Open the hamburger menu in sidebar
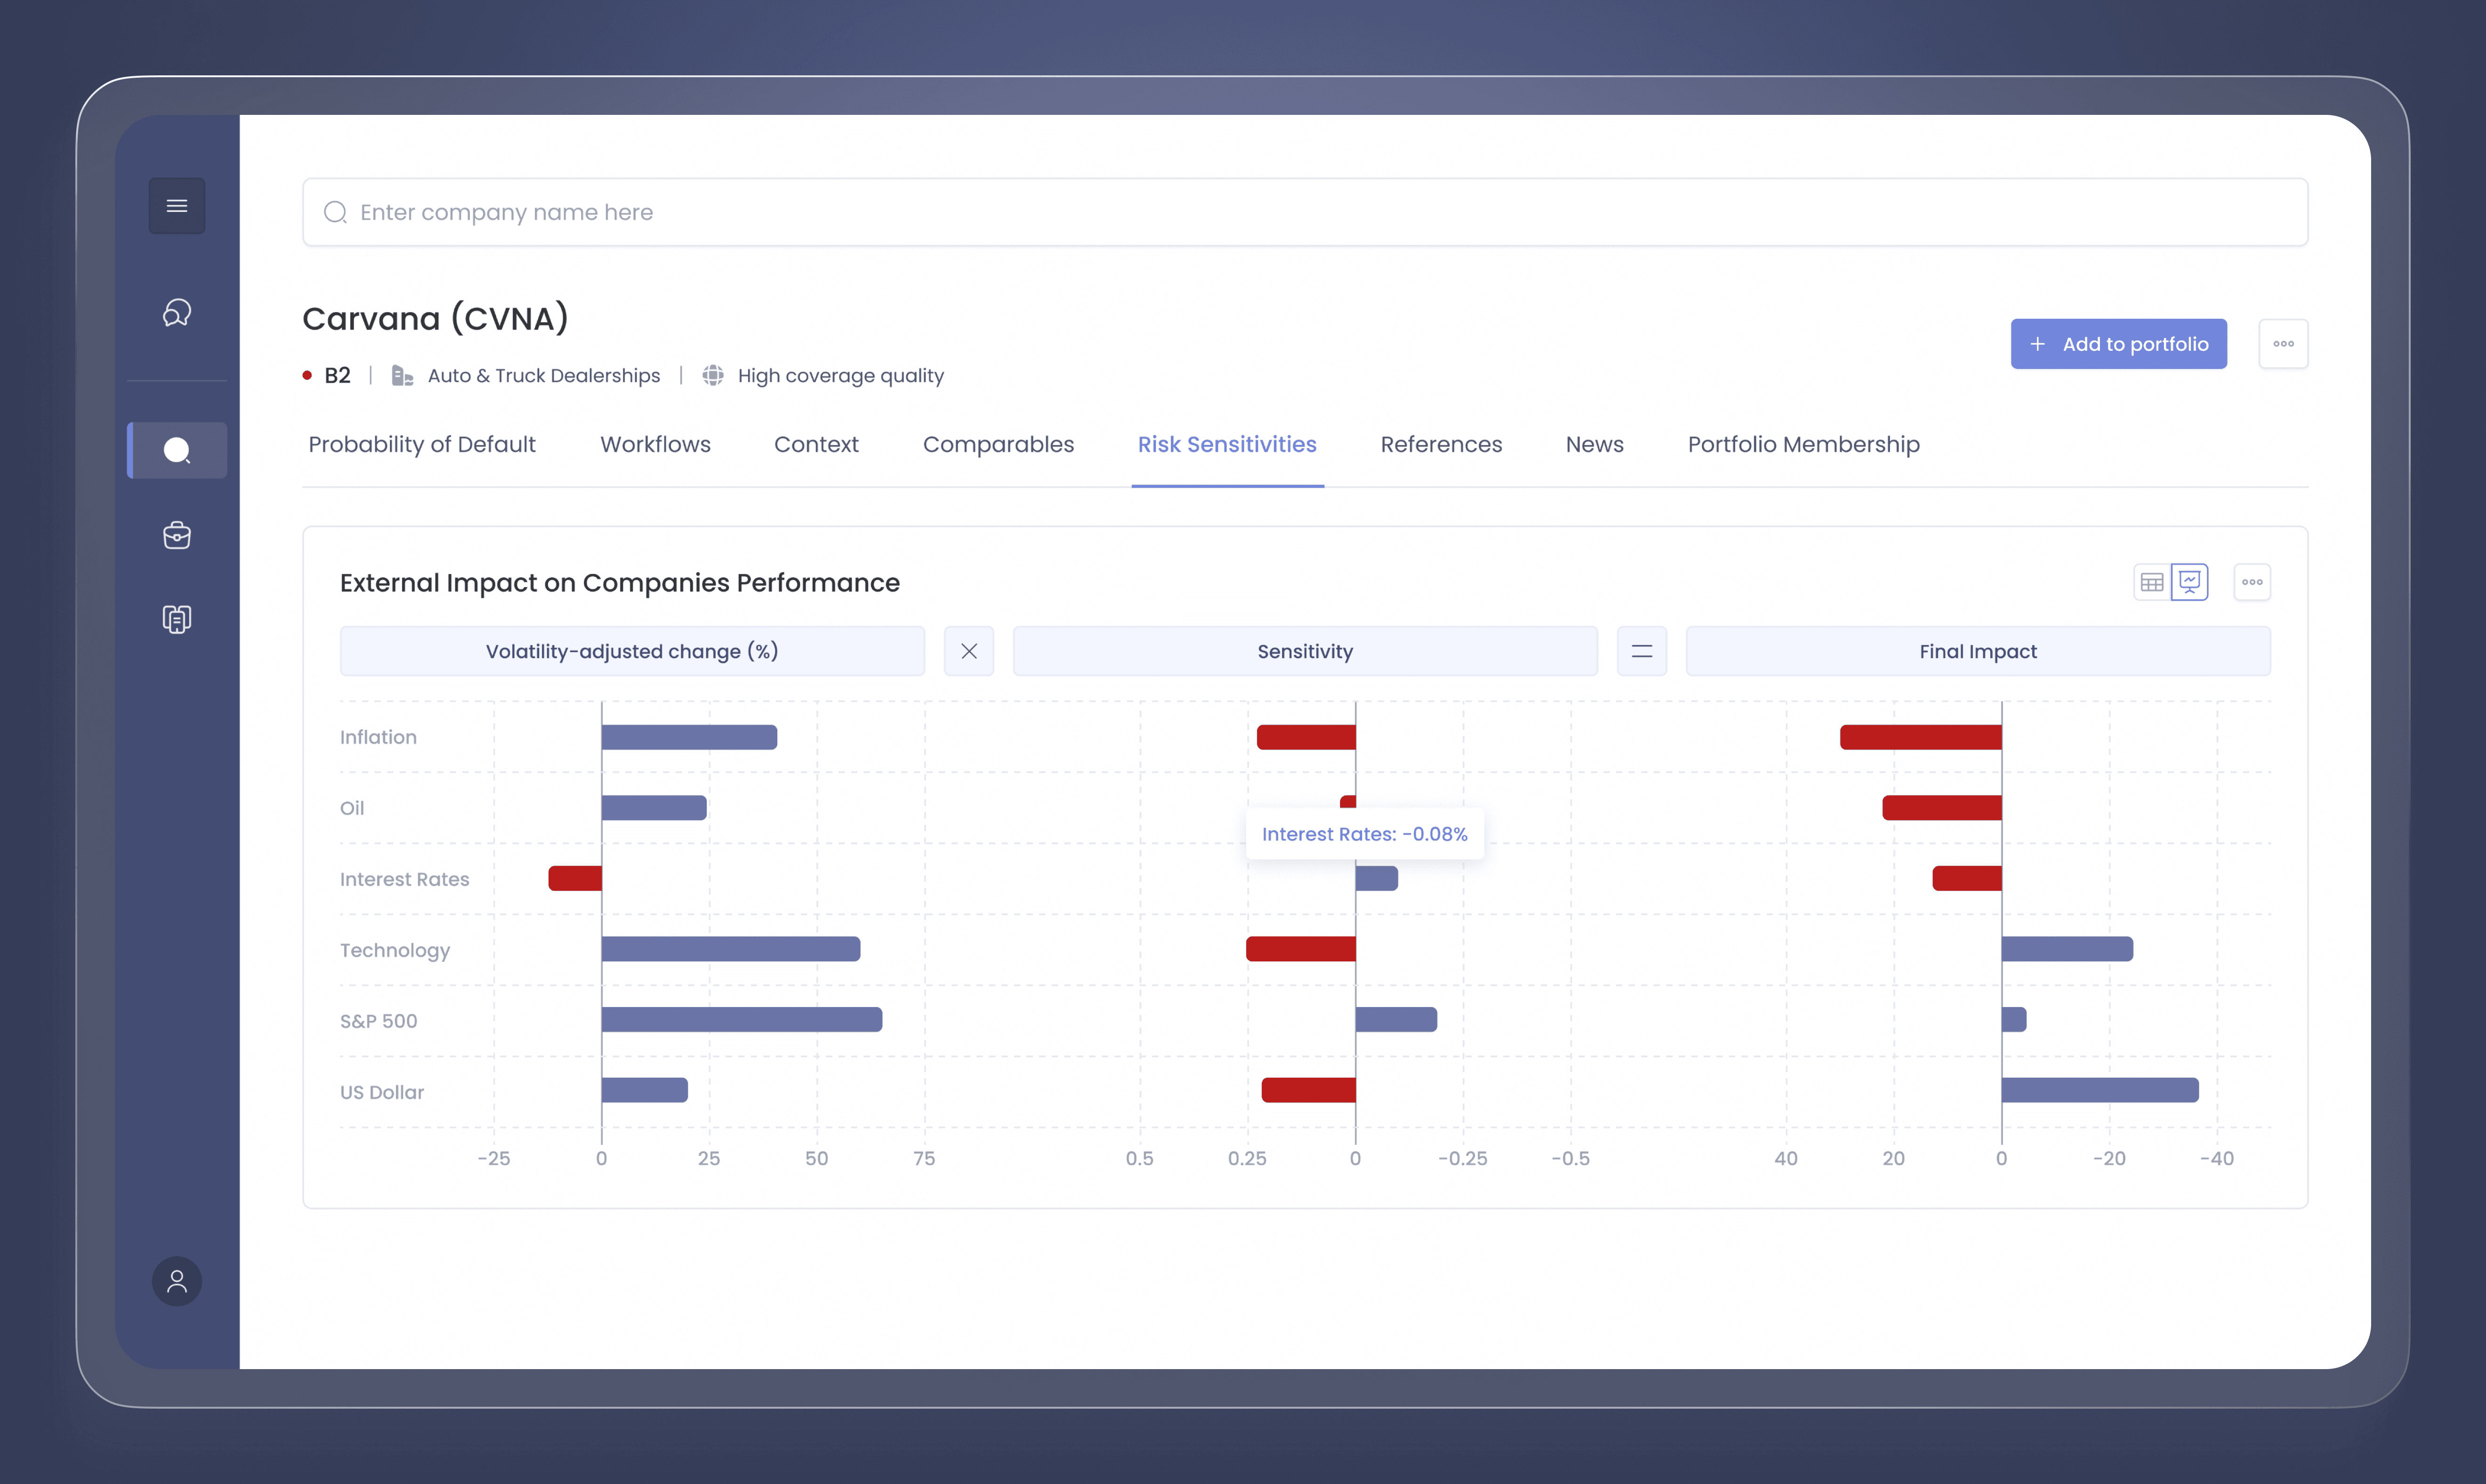Screen dimensions: 2486x1484 click(x=177, y=206)
